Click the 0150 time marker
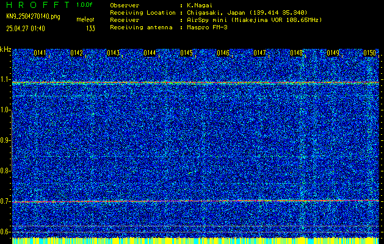Image resolution: width=384 pixels, height=244 pixels. pos(369,53)
